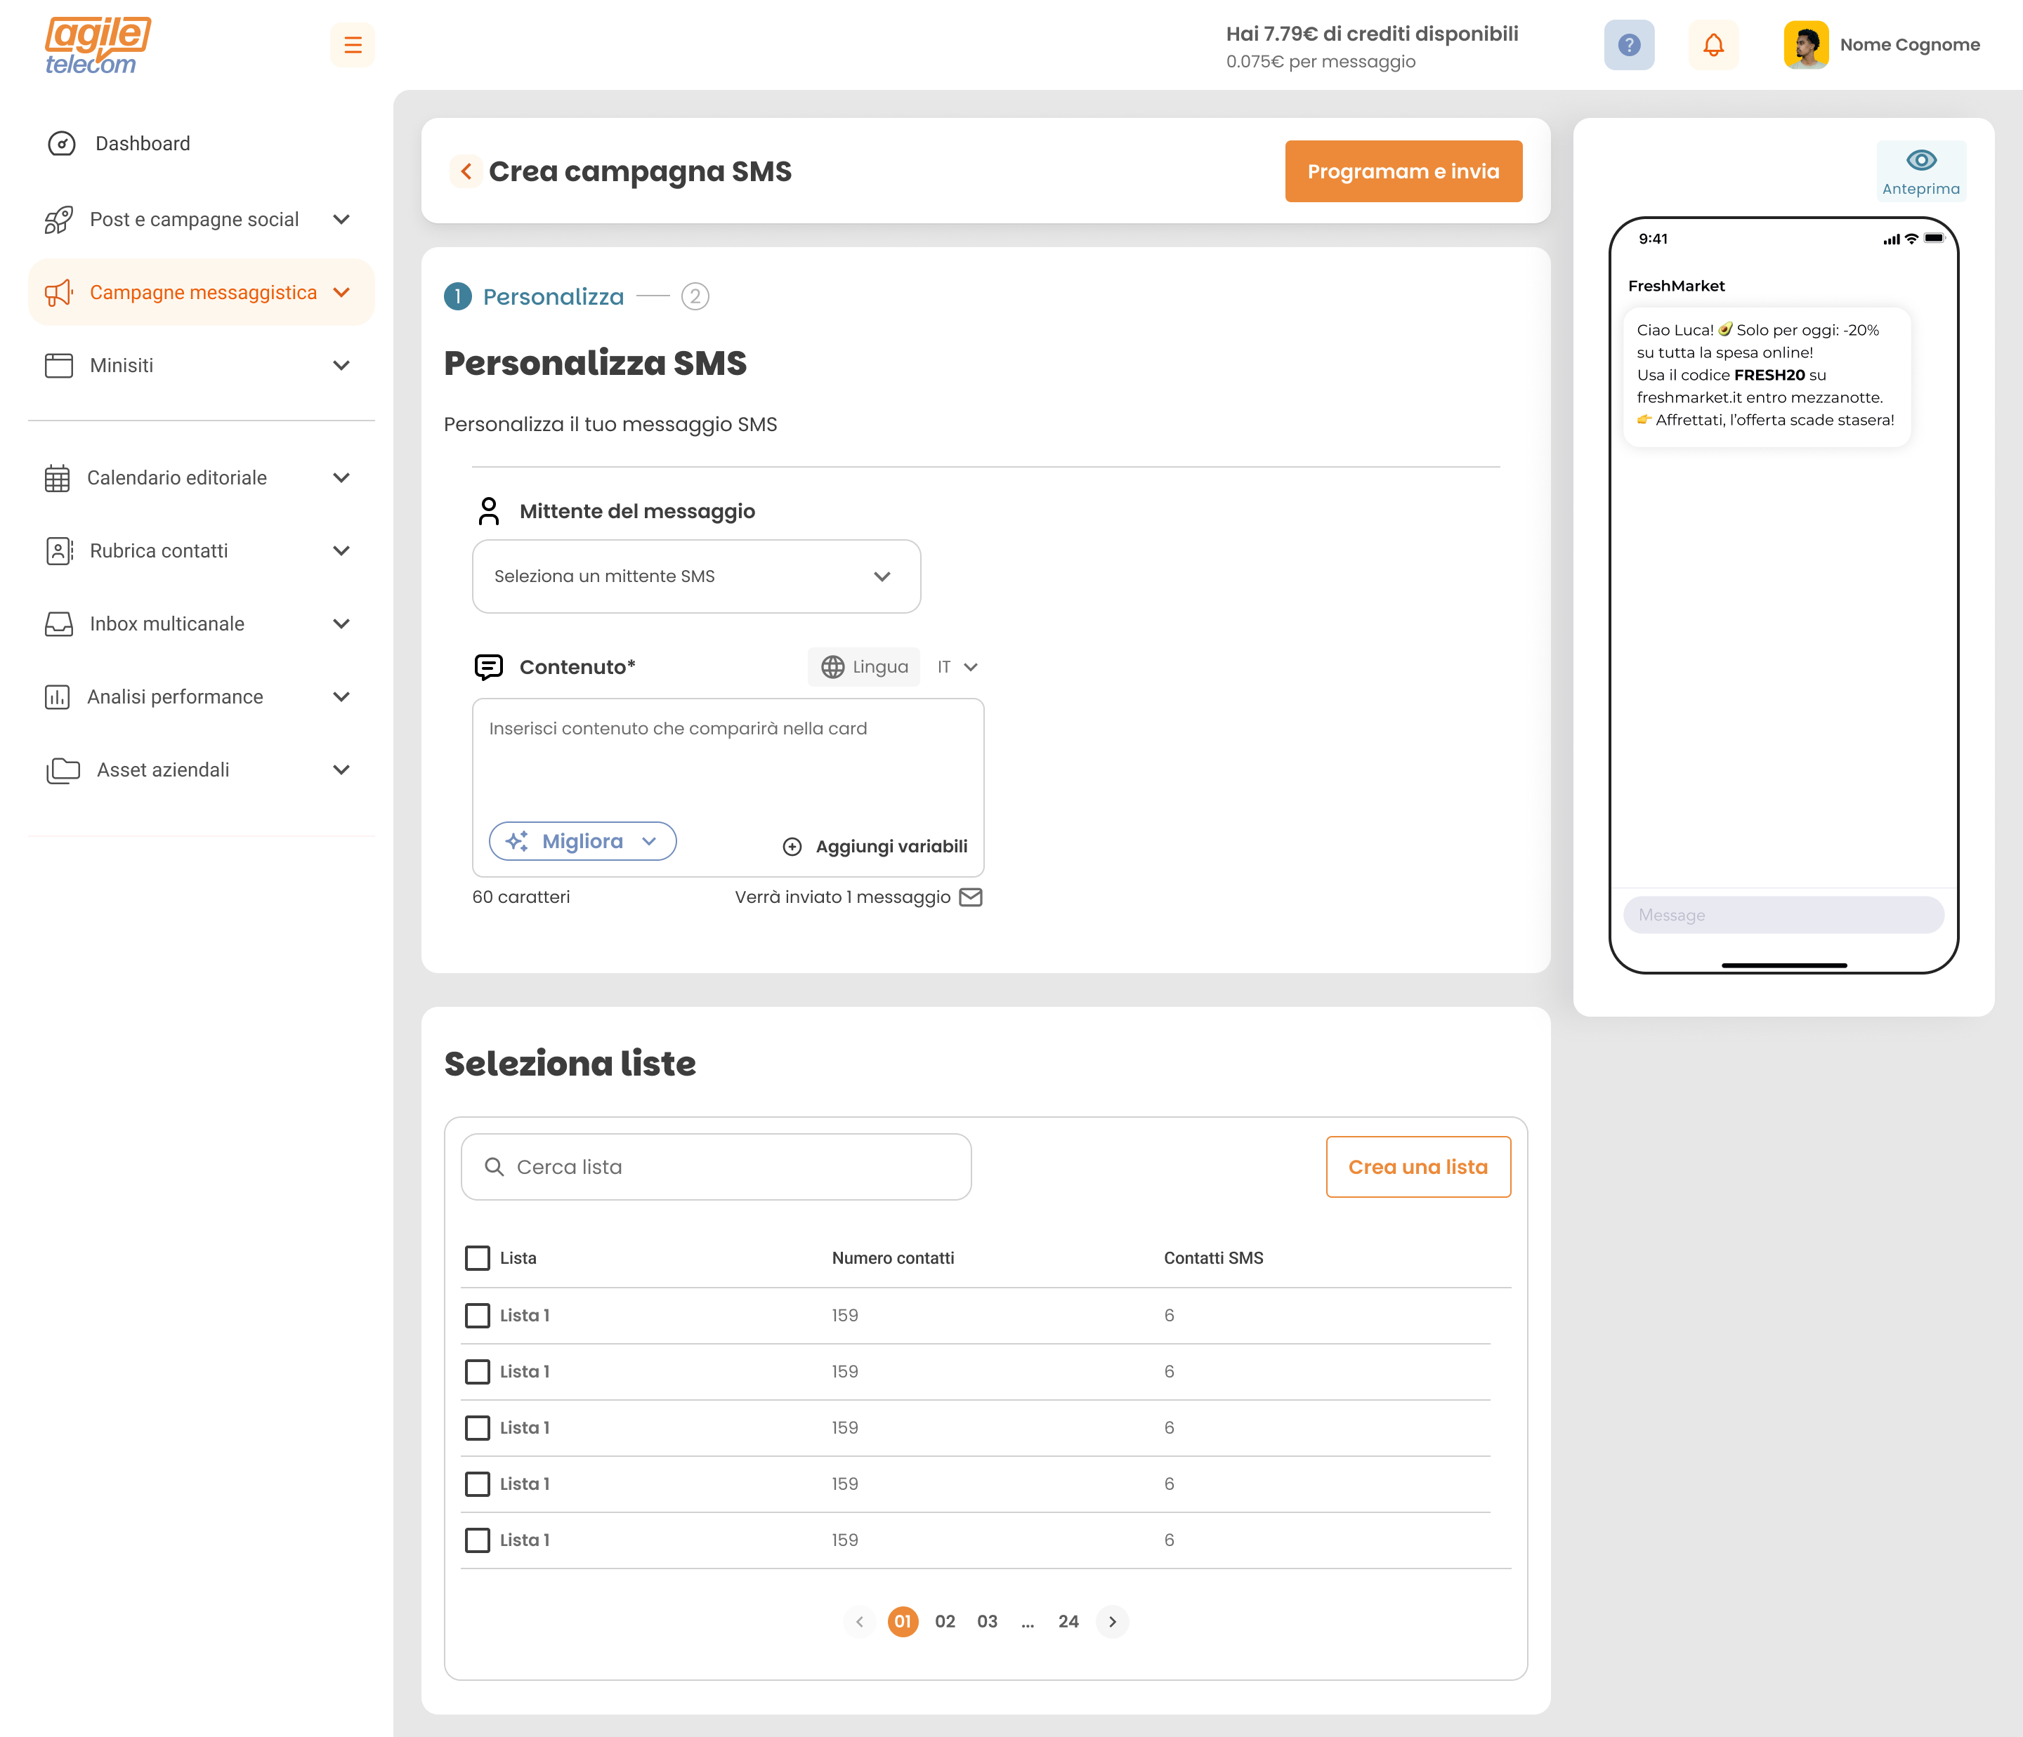Open the Asset aziendali folder icon
2023x1737 pixels.
pyautogui.click(x=60, y=769)
